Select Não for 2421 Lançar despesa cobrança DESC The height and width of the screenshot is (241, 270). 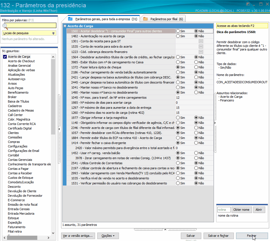click(196, 77)
